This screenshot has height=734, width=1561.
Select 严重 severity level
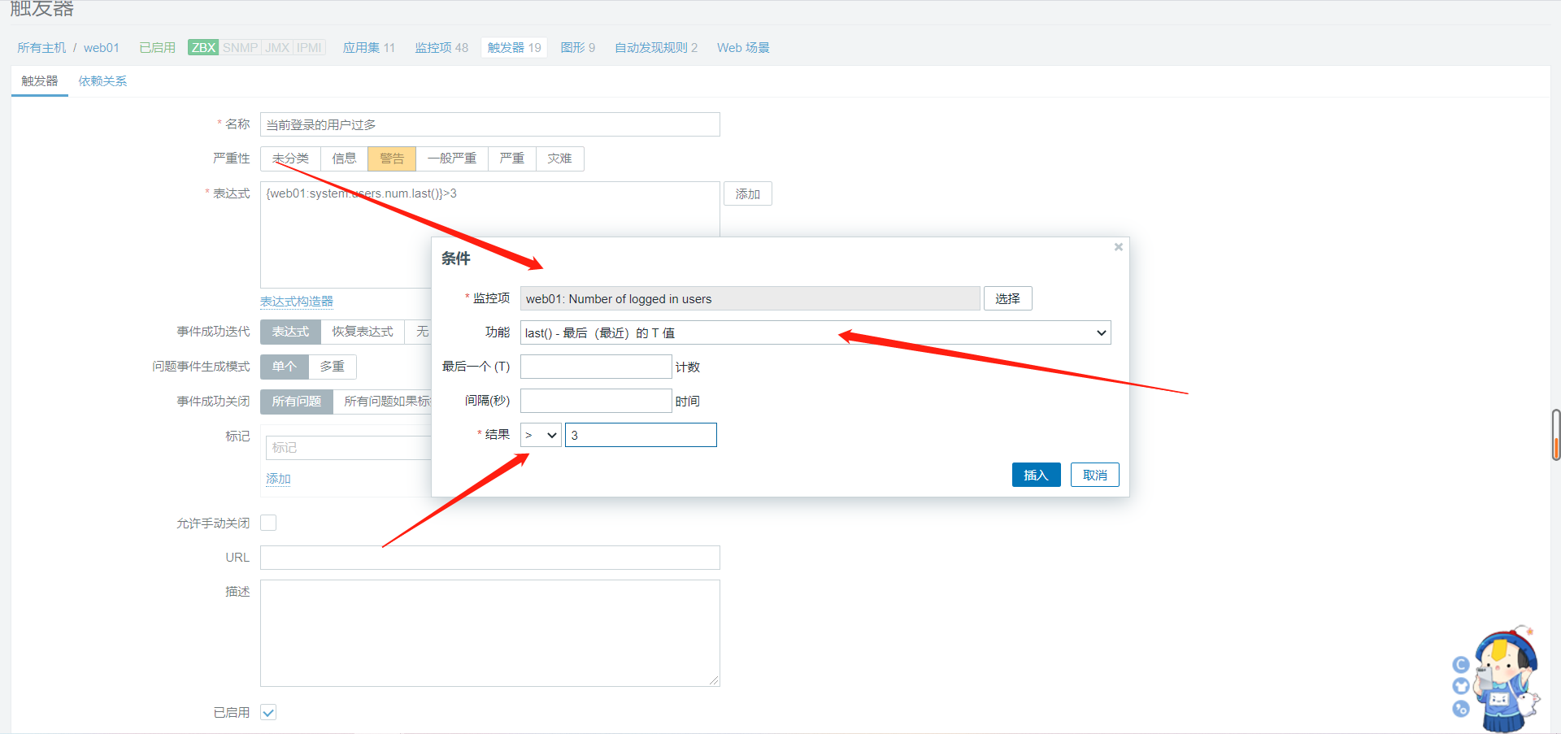(511, 159)
